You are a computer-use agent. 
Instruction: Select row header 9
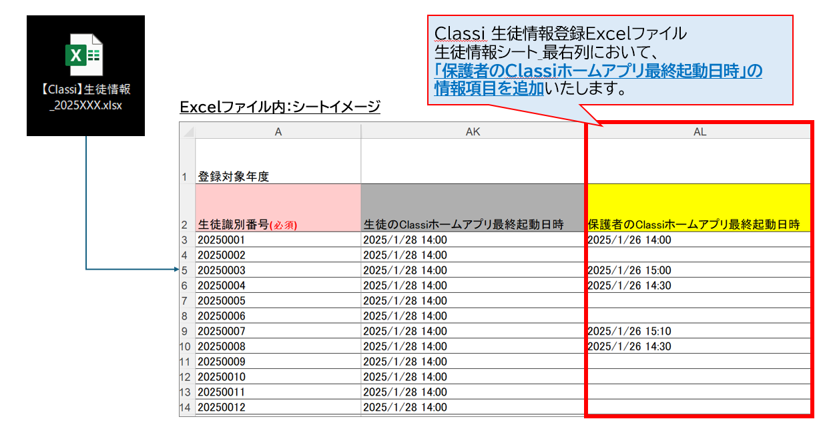pyautogui.click(x=186, y=331)
